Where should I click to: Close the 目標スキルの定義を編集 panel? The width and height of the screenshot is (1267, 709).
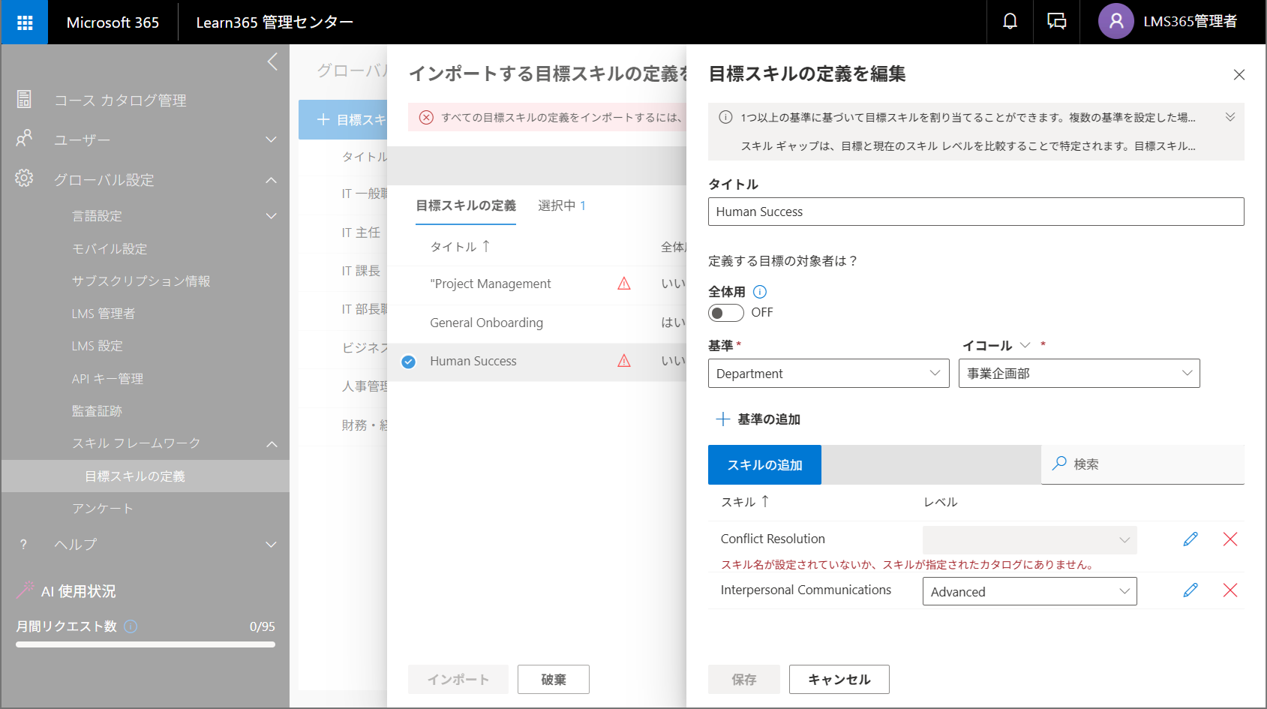(1239, 74)
